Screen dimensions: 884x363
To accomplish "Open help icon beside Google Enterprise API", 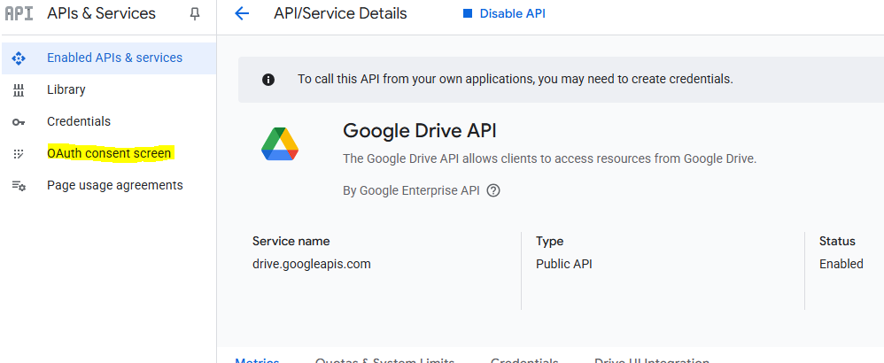I will (x=493, y=190).
